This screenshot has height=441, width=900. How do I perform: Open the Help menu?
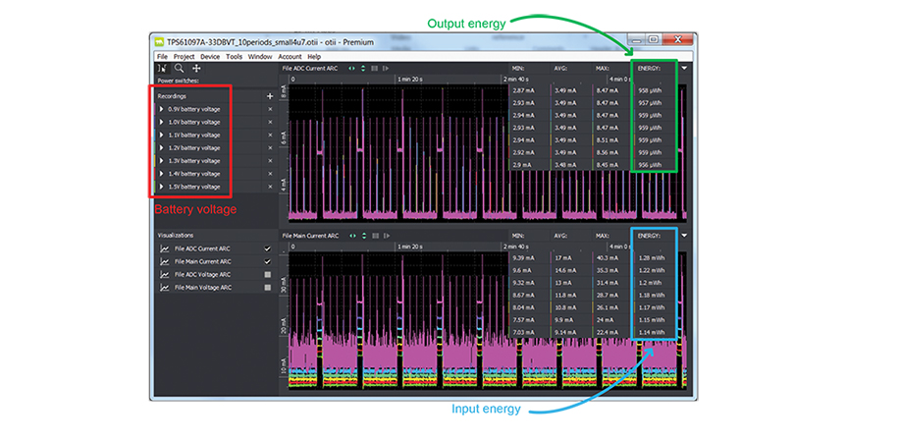click(x=314, y=57)
